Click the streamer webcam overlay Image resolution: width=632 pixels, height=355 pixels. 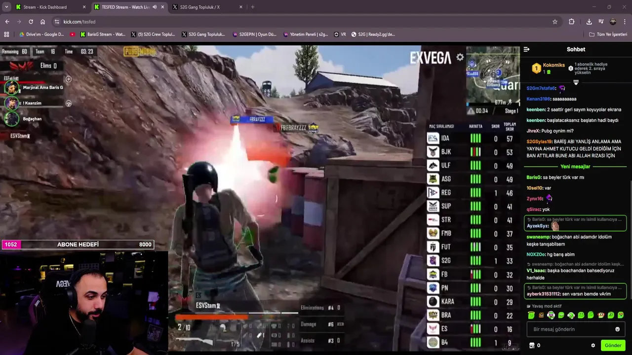pyautogui.click(x=84, y=303)
